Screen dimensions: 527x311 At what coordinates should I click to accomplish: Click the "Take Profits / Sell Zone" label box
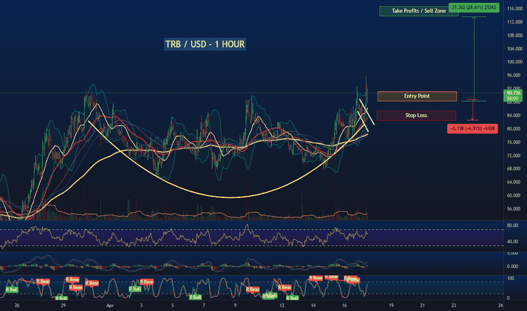coord(419,11)
